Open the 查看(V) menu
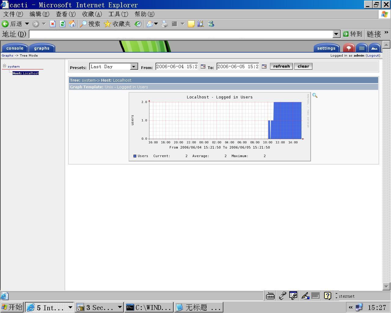The height and width of the screenshot is (313, 391). coord(66,14)
